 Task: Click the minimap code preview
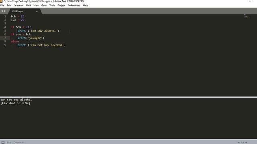coord(247,16)
